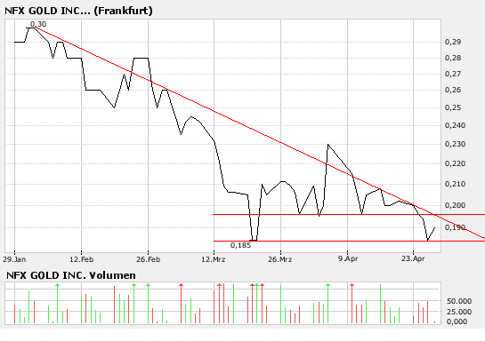Click the '0,210' price axis value
The image size is (485, 341).
tap(455, 184)
